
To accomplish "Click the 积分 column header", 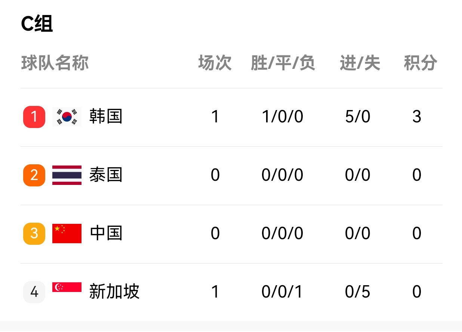I will [x=421, y=63].
